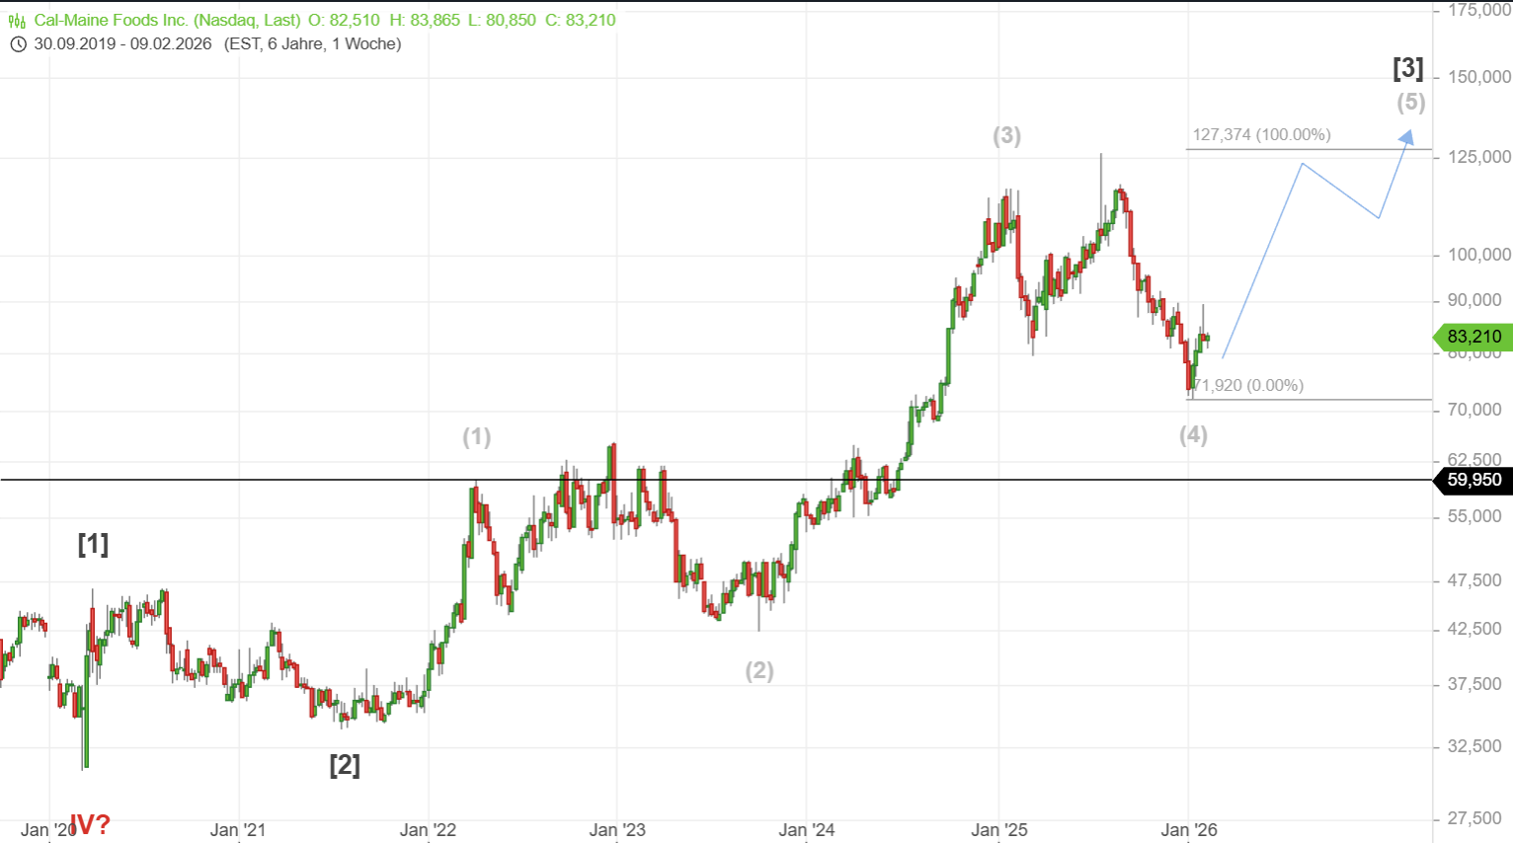Click the grey (3) wave label
Image resolution: width=1513 pixels, height=843 pixels.
click(1006, 136)
